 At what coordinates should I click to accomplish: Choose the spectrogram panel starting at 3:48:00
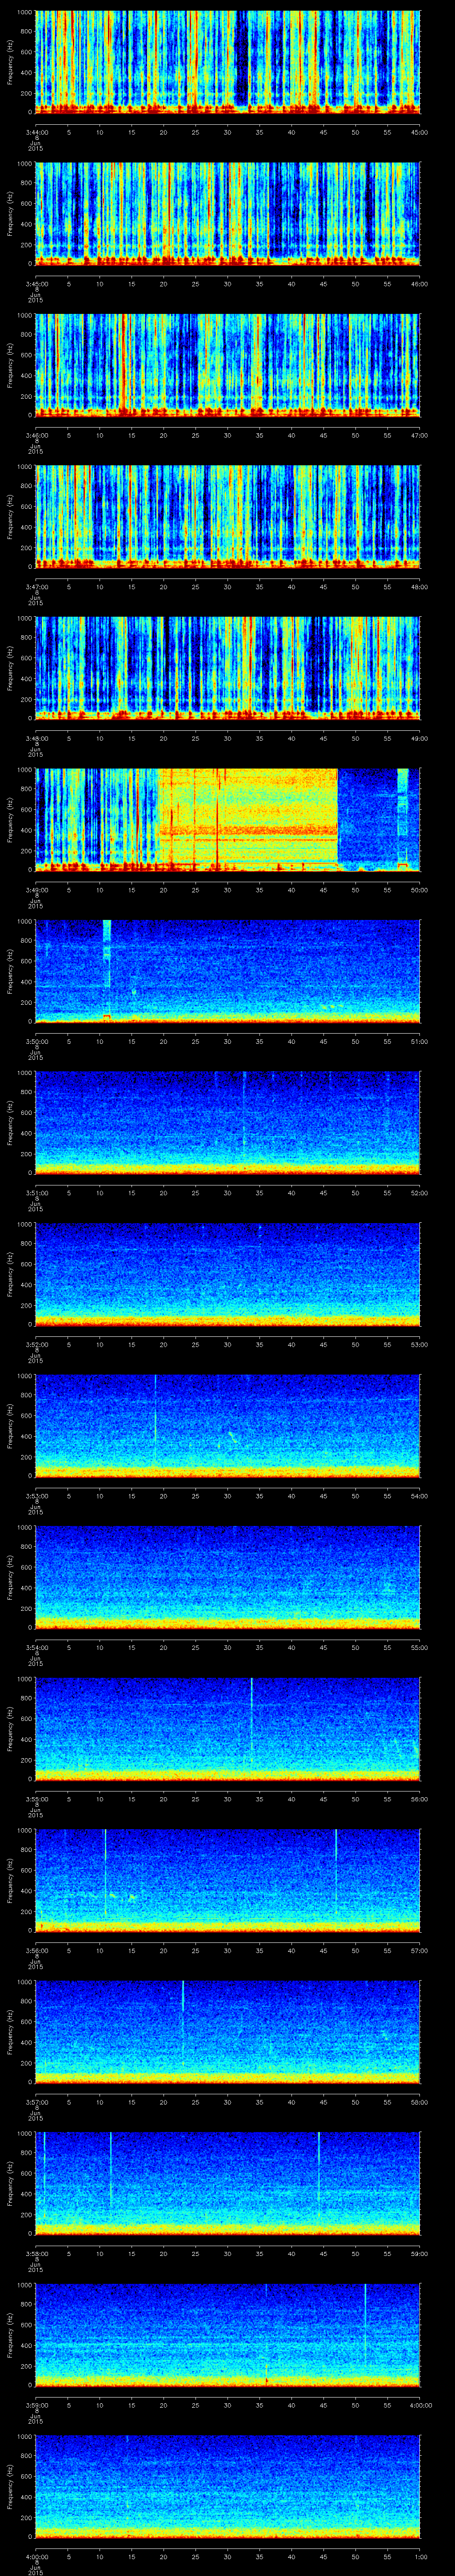(x=228, y=668)
